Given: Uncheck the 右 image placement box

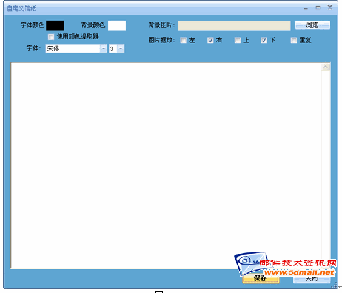Looking at the screenshot, I should (x=210, y=41).
